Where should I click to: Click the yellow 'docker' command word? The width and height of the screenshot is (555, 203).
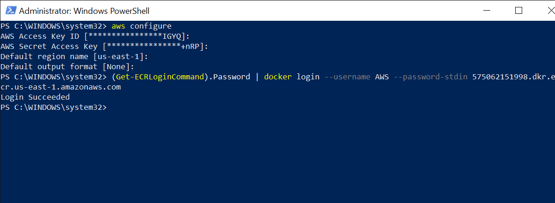coord(278,77)
